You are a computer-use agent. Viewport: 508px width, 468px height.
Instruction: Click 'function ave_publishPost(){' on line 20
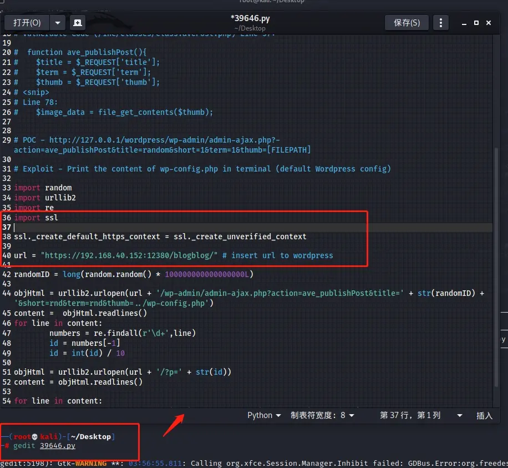pos(87,52)
